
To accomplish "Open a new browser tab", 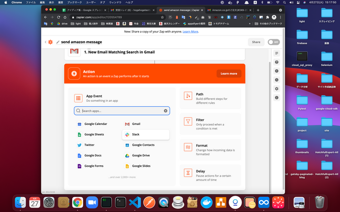I will (x=258, y=10).
